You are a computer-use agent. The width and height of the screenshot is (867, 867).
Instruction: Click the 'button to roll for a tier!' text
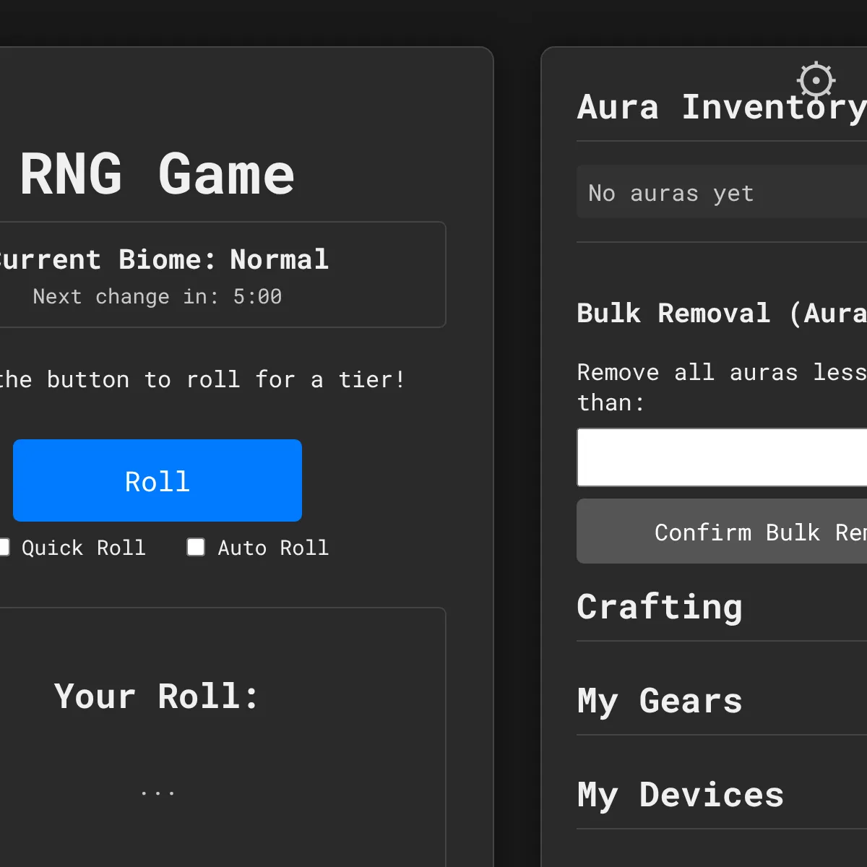pyautogui.click(x=226, y=379)
